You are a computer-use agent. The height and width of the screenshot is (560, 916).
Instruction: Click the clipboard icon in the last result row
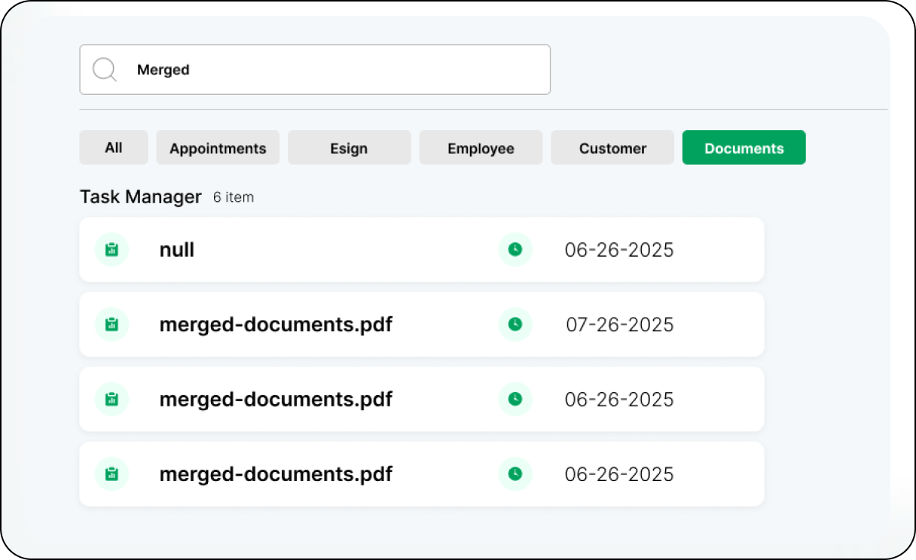(x=111, y=474)
